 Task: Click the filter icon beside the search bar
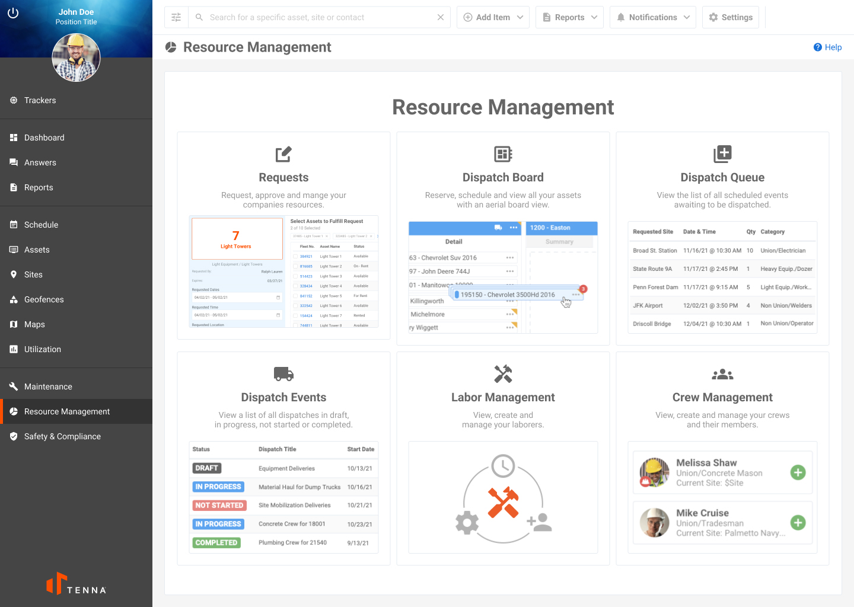coord(176,17)
